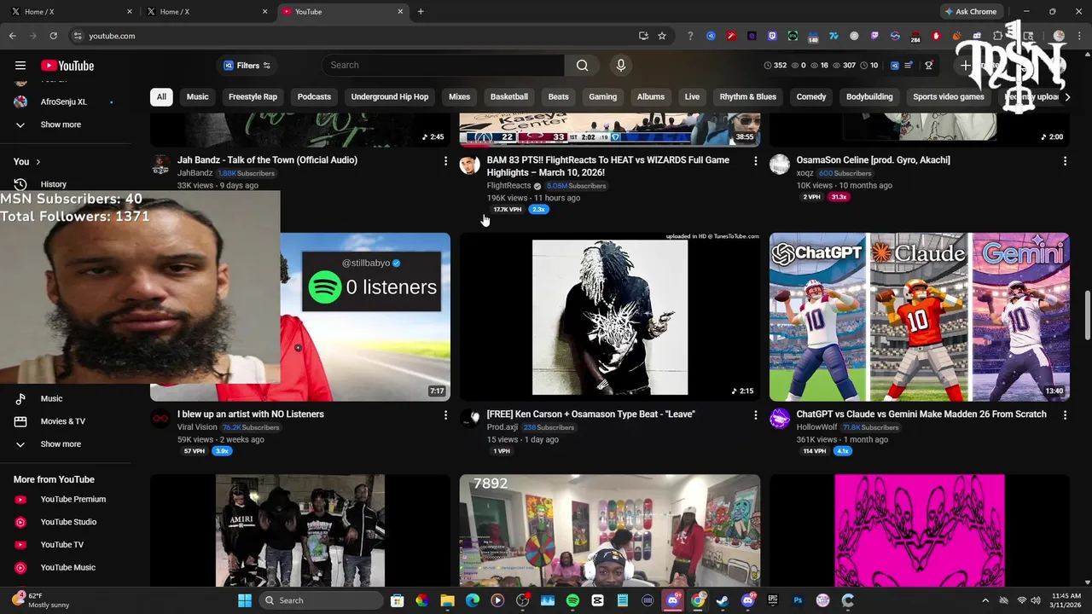Open the YouTube hamburger guide menu
The height and width of the screenshot is (614, 1092).
(x=20, y=66)
